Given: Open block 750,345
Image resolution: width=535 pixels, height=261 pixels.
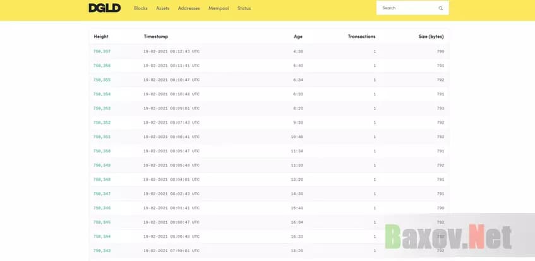Looking at the screenshot, I should click(102, 222).
